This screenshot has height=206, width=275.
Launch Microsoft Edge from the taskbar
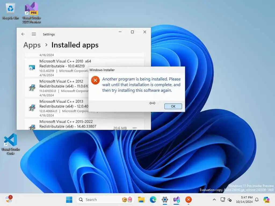153,200
